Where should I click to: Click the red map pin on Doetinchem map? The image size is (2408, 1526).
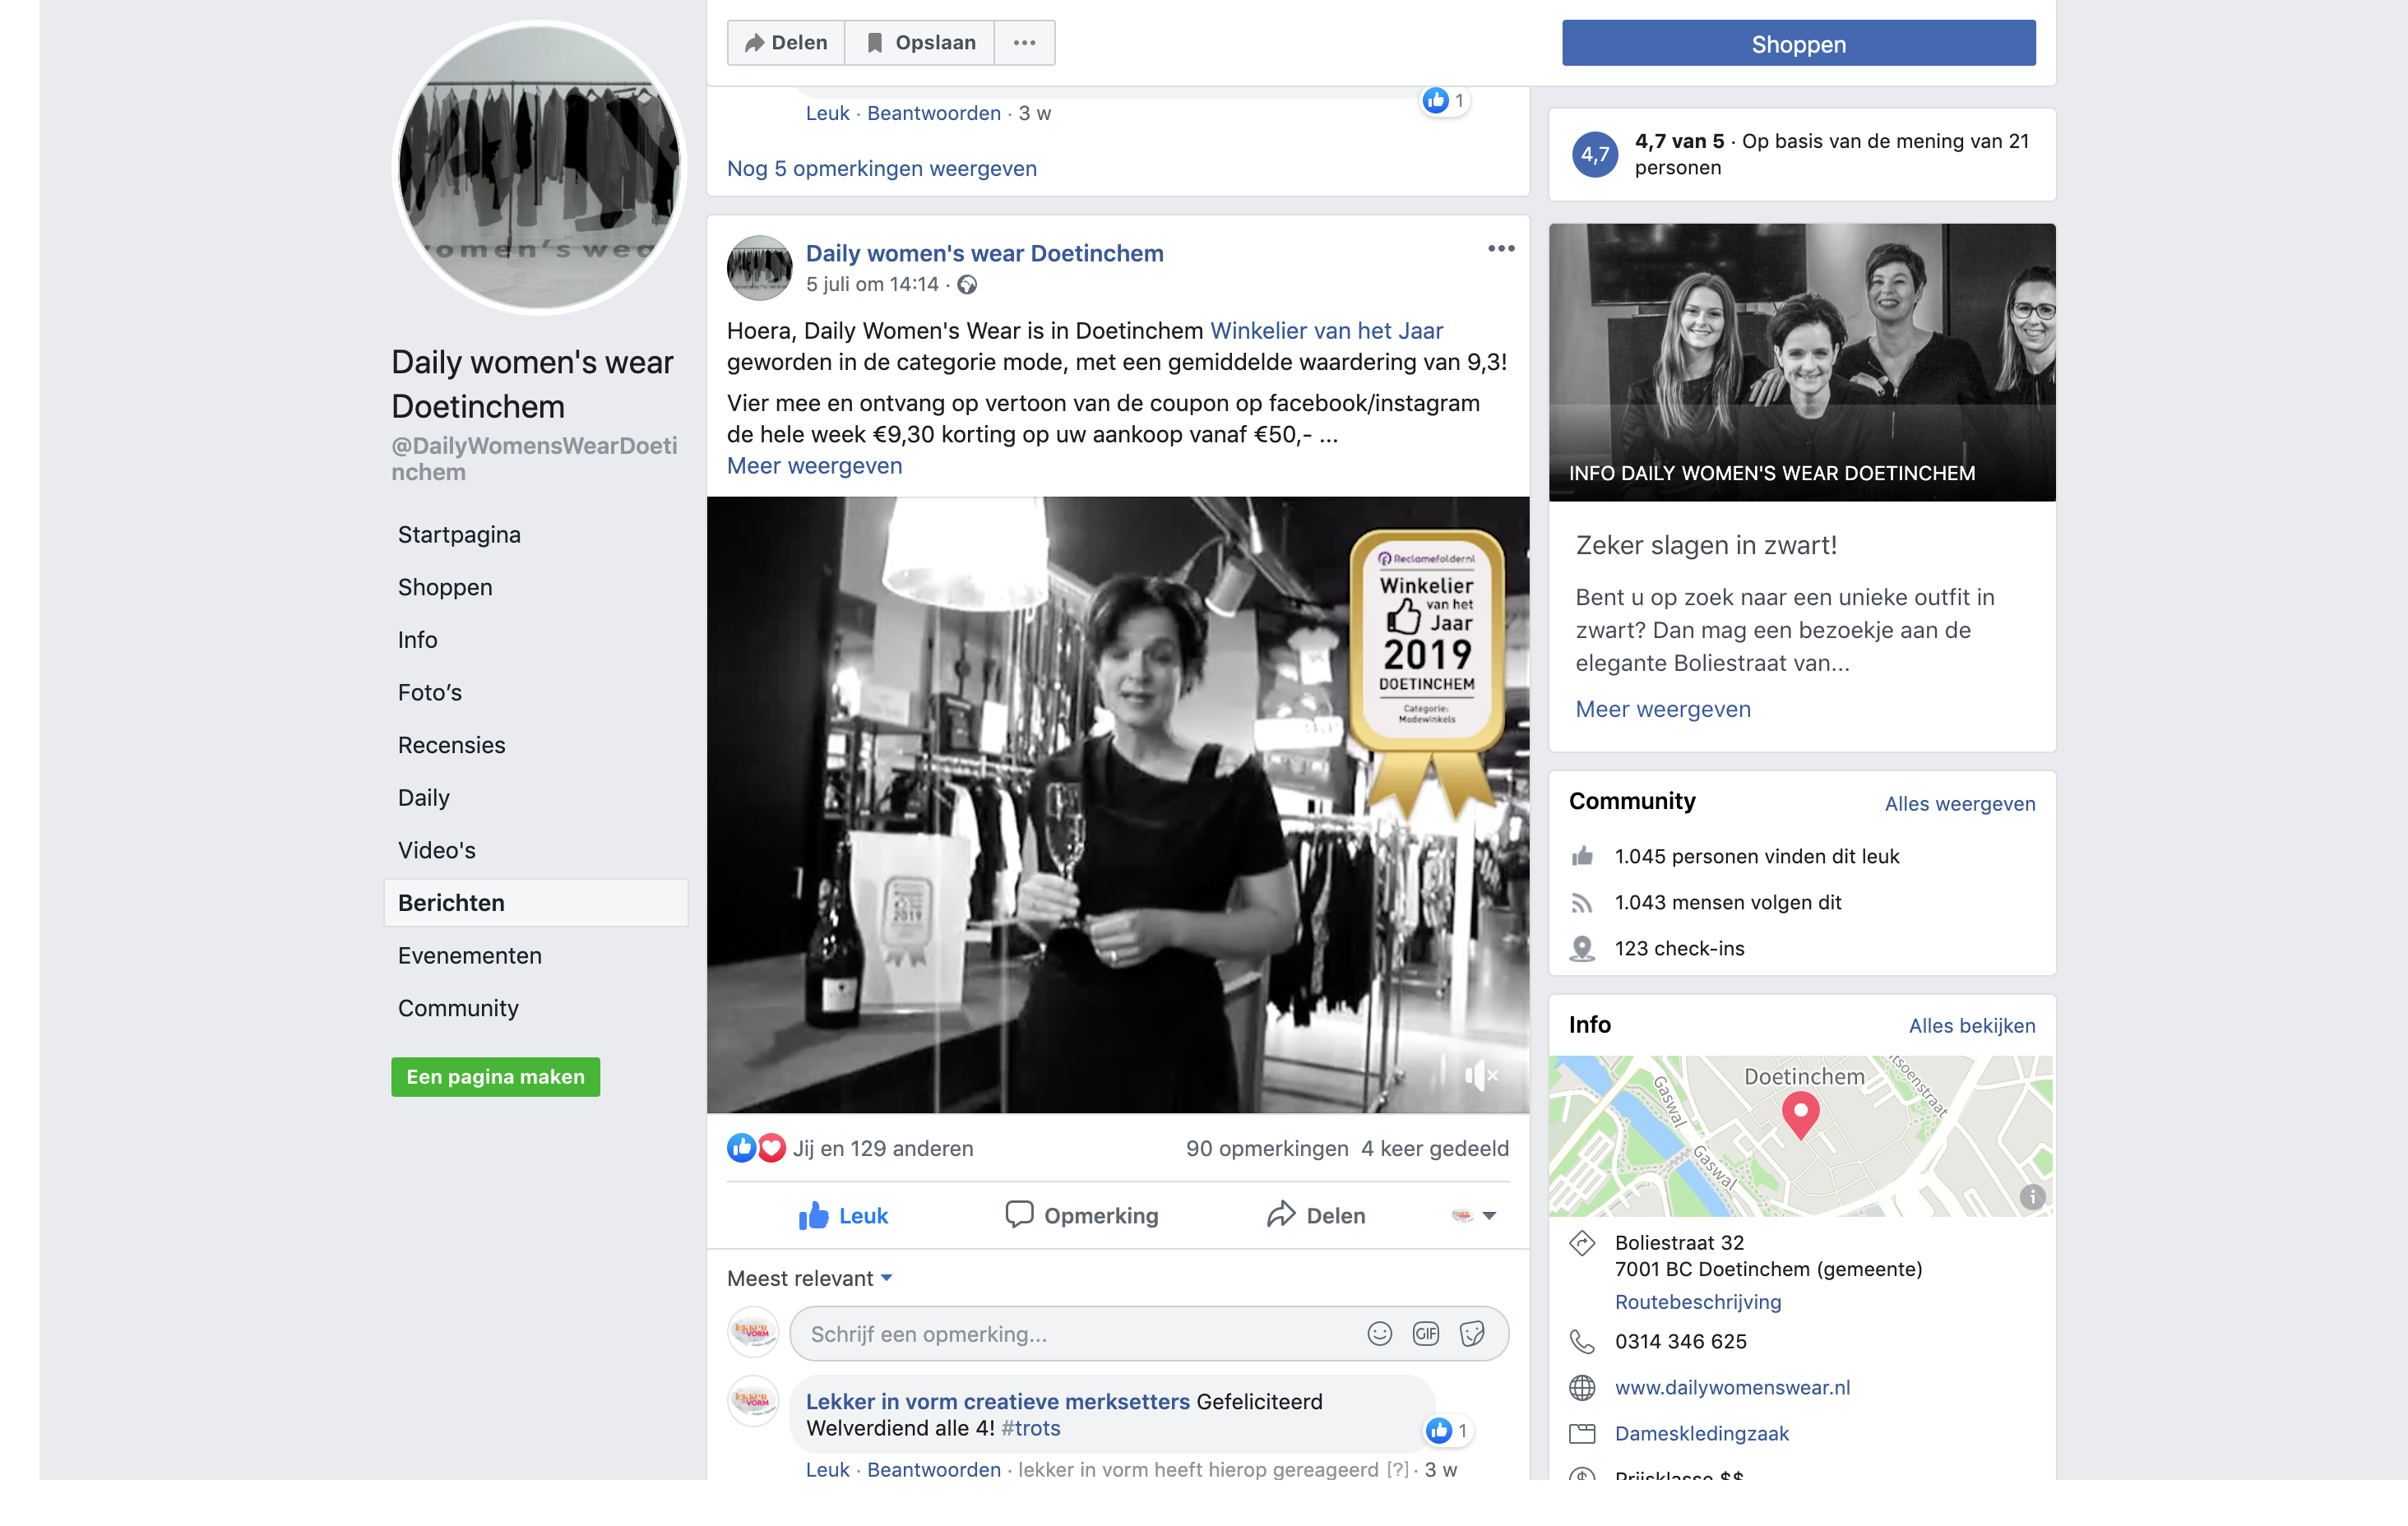point(1800,1116)
